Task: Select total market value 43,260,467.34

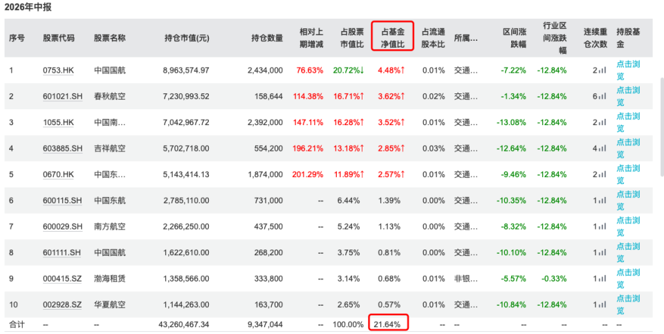Action: 184,325
